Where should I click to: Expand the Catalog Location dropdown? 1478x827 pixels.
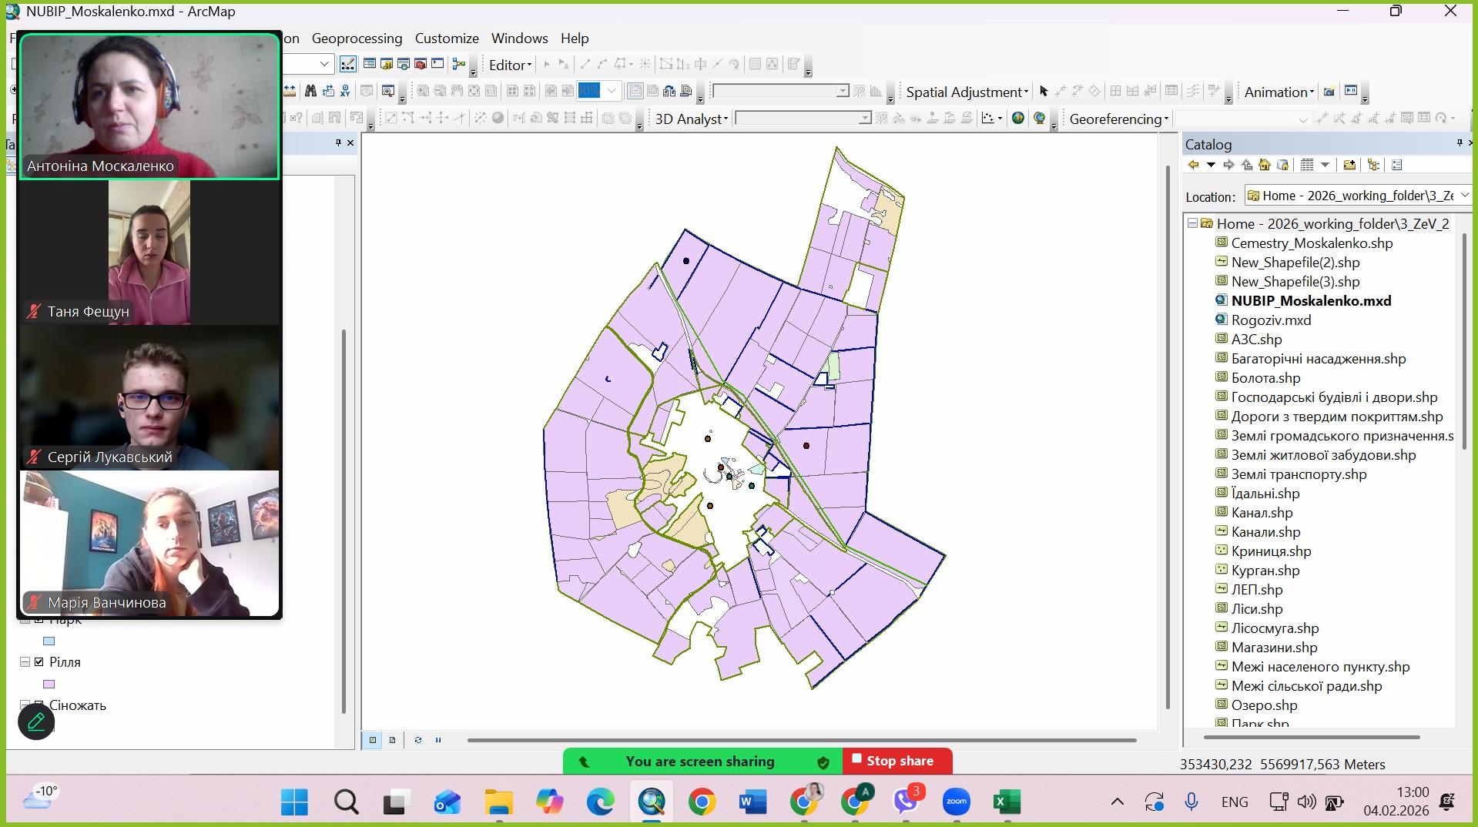(1464, 196)
